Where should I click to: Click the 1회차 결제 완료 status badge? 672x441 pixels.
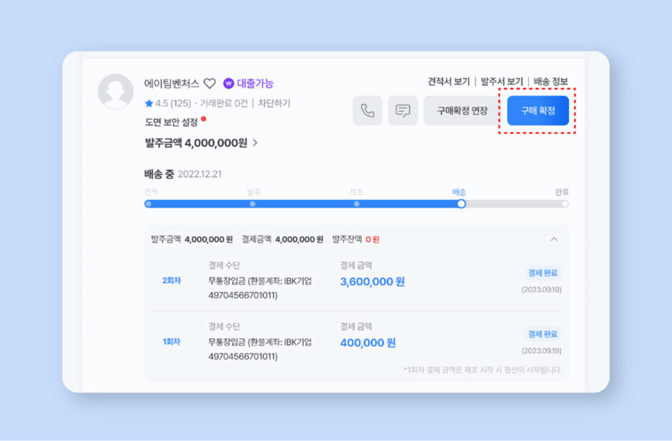pyautogui.click(x=542, y=334)
